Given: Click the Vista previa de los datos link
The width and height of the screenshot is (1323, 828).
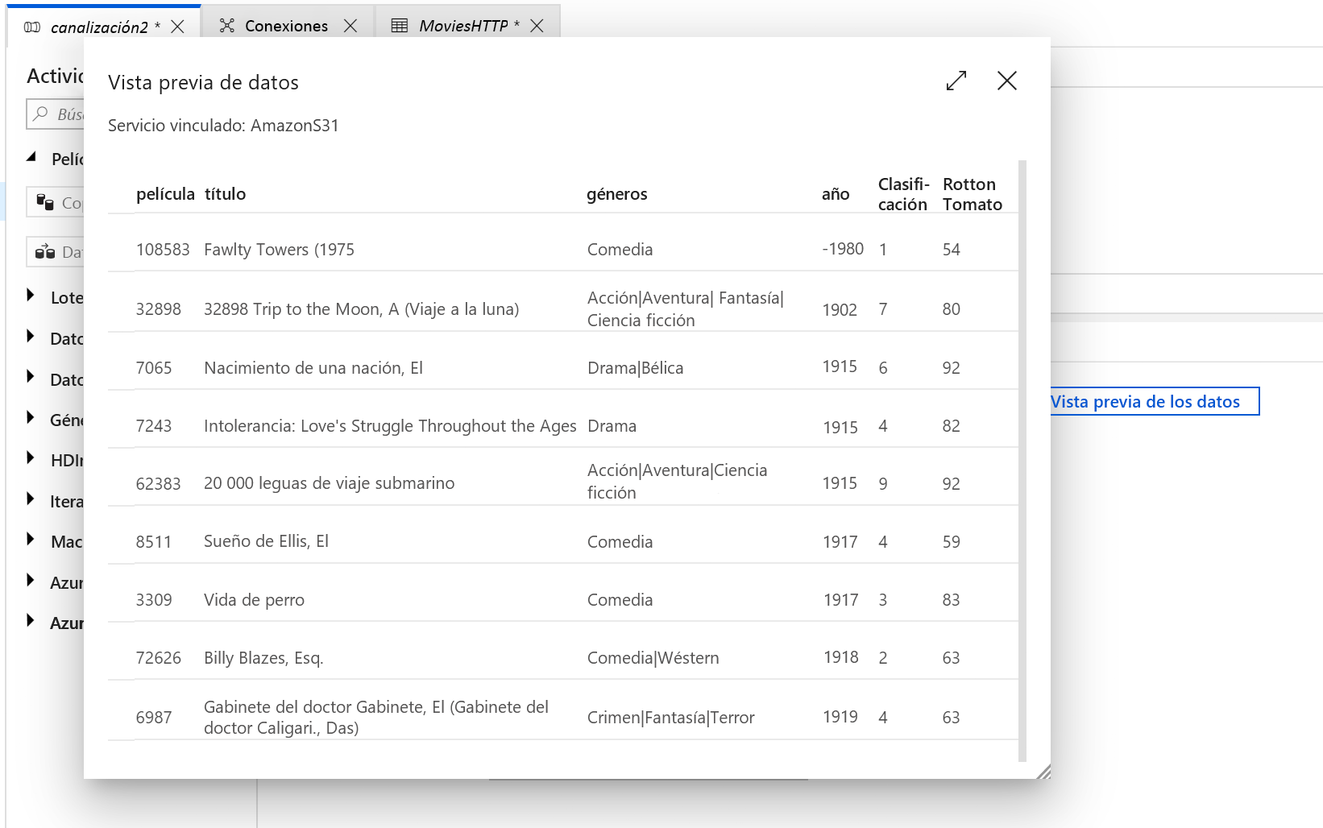Looking at the screenshot, I should 1145,402.
